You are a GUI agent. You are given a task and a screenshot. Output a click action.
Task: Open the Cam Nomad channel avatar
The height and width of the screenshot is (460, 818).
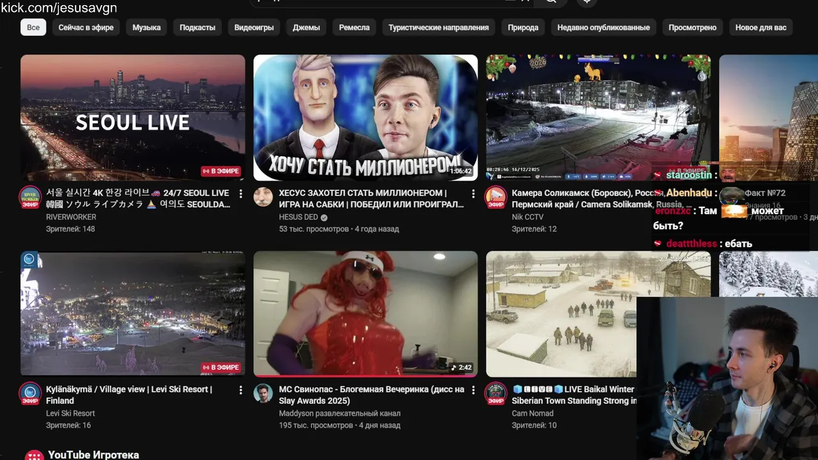pos(495,394)
